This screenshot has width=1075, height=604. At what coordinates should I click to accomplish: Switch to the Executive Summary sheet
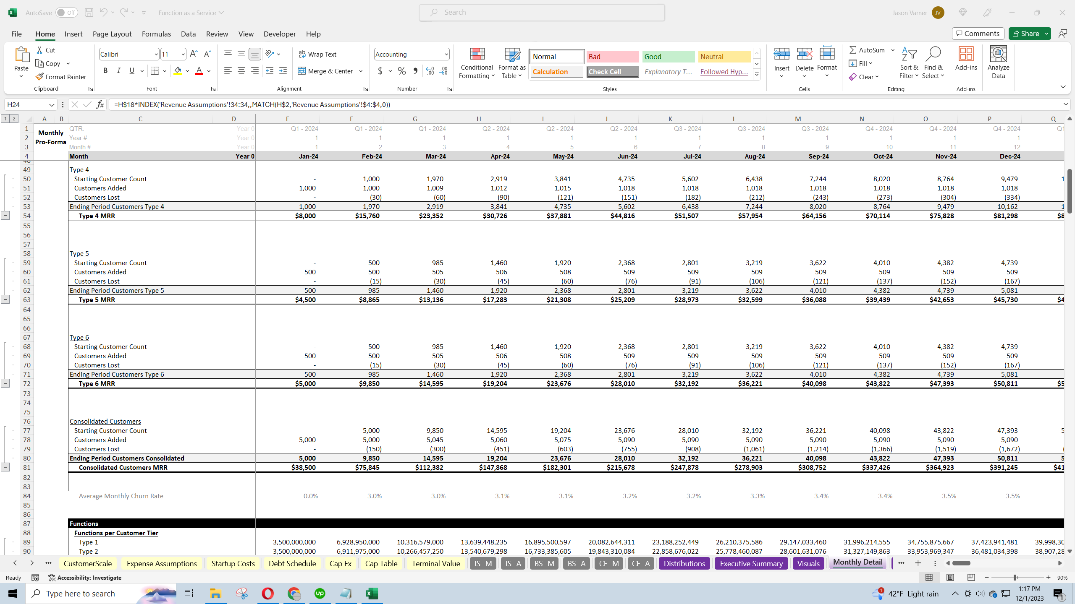[x=751, y=563]
